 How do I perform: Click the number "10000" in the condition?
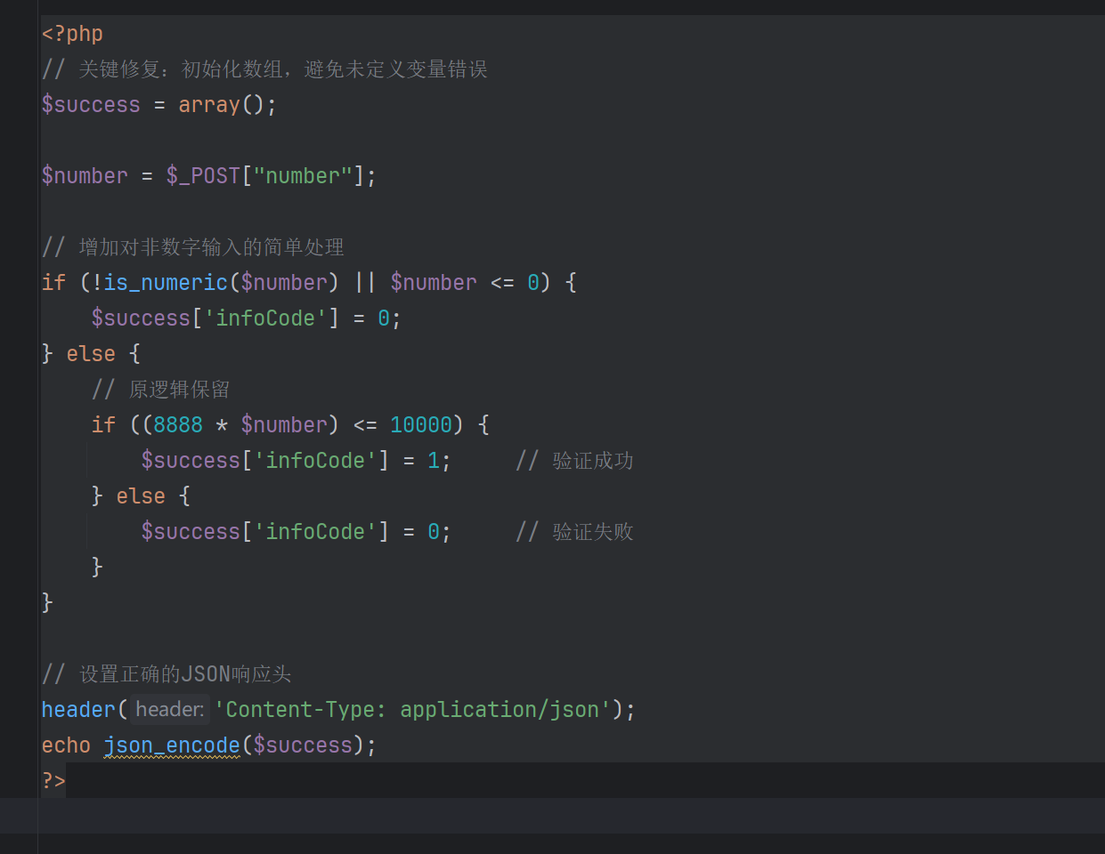(x=421, y=425)
